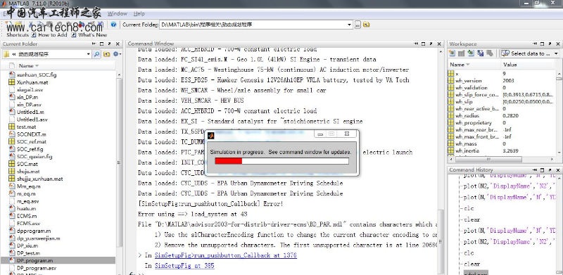The image size is (563, 275).
Task: Click the blue Help question mark icon
Action: [x=113, y=25]
